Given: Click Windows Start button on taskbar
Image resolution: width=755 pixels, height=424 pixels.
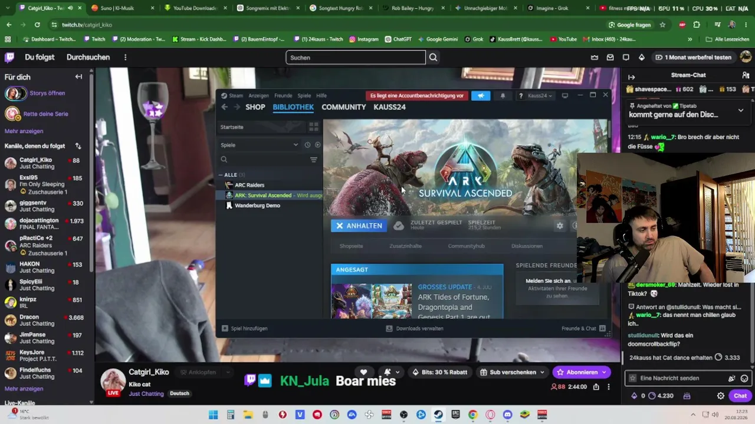Looking at the screenshot, I should click(214, 415).
